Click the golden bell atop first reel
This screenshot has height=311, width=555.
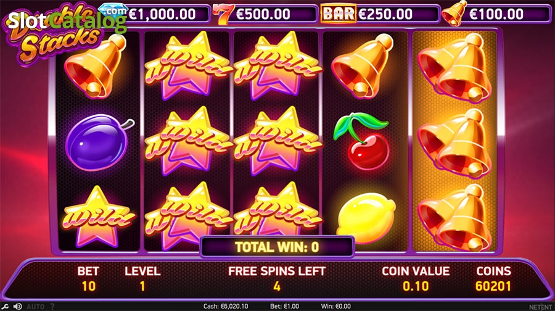[96, 66]
